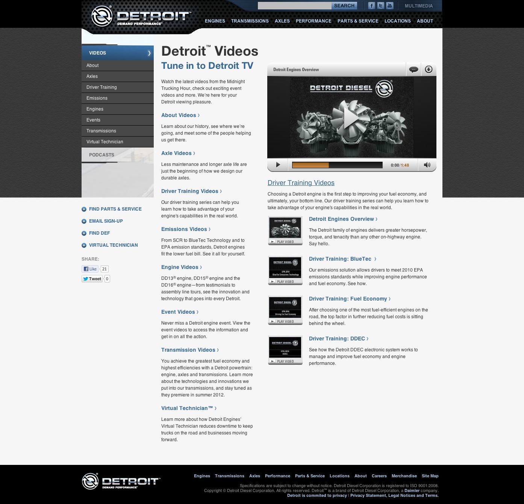Select Events in the Videos sidebar

pyautogui.click(x=118, y=120)
